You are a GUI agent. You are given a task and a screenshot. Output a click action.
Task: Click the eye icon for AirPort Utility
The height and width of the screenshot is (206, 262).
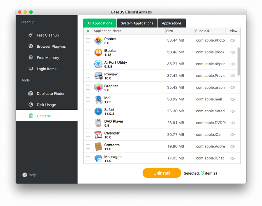(233, 64)
